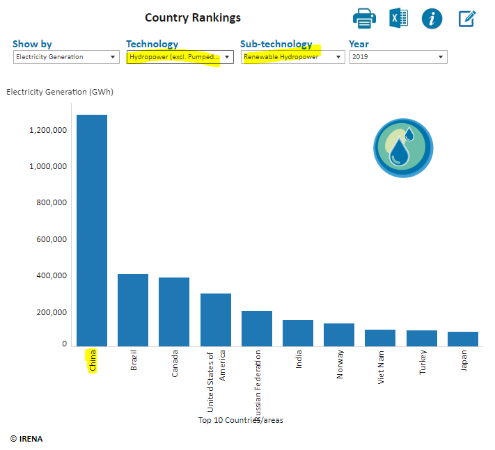Click the Top 10 Countries/areas caption

point(241,420)
